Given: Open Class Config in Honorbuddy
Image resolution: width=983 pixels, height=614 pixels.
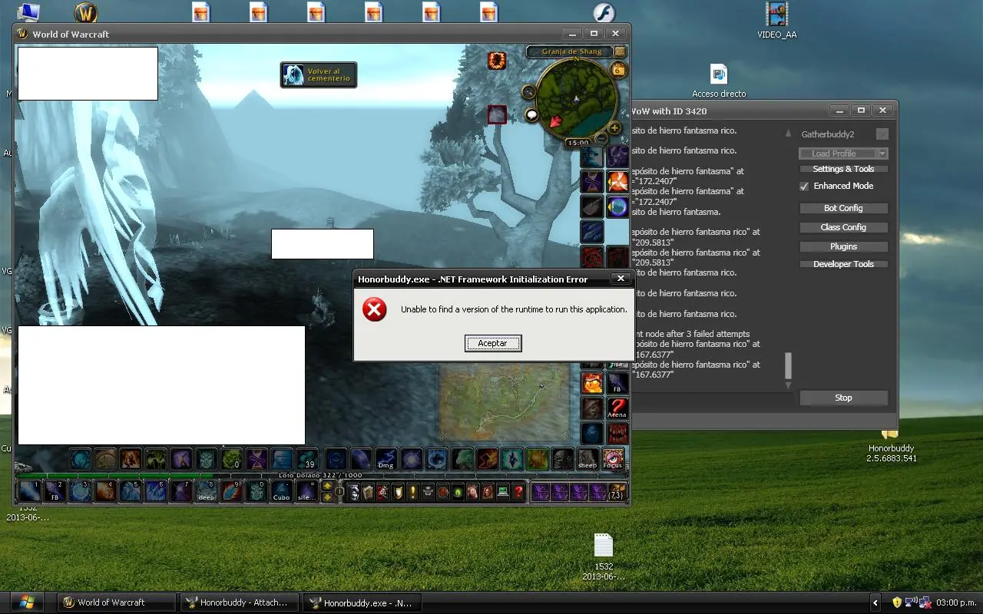Looking at the screenshot, I should click(x=843, y=227).
